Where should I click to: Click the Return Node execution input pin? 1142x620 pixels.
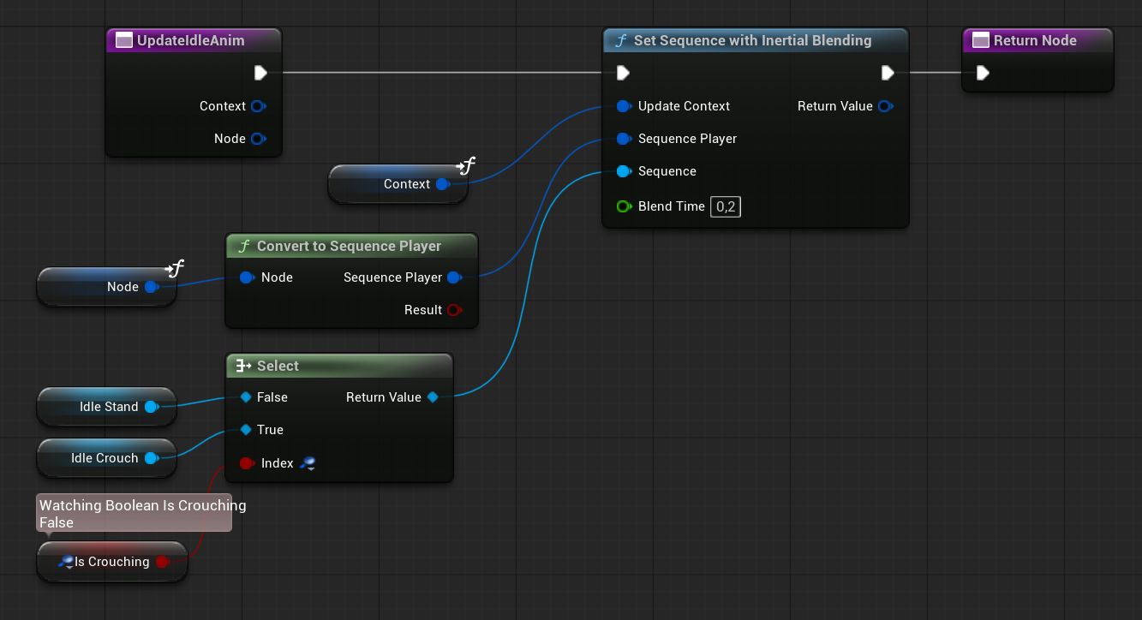tap(983, 73)
